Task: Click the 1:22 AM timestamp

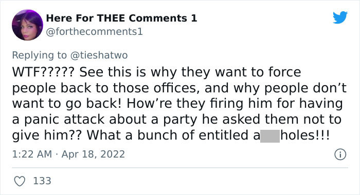Action: click(x=32, y=154)
